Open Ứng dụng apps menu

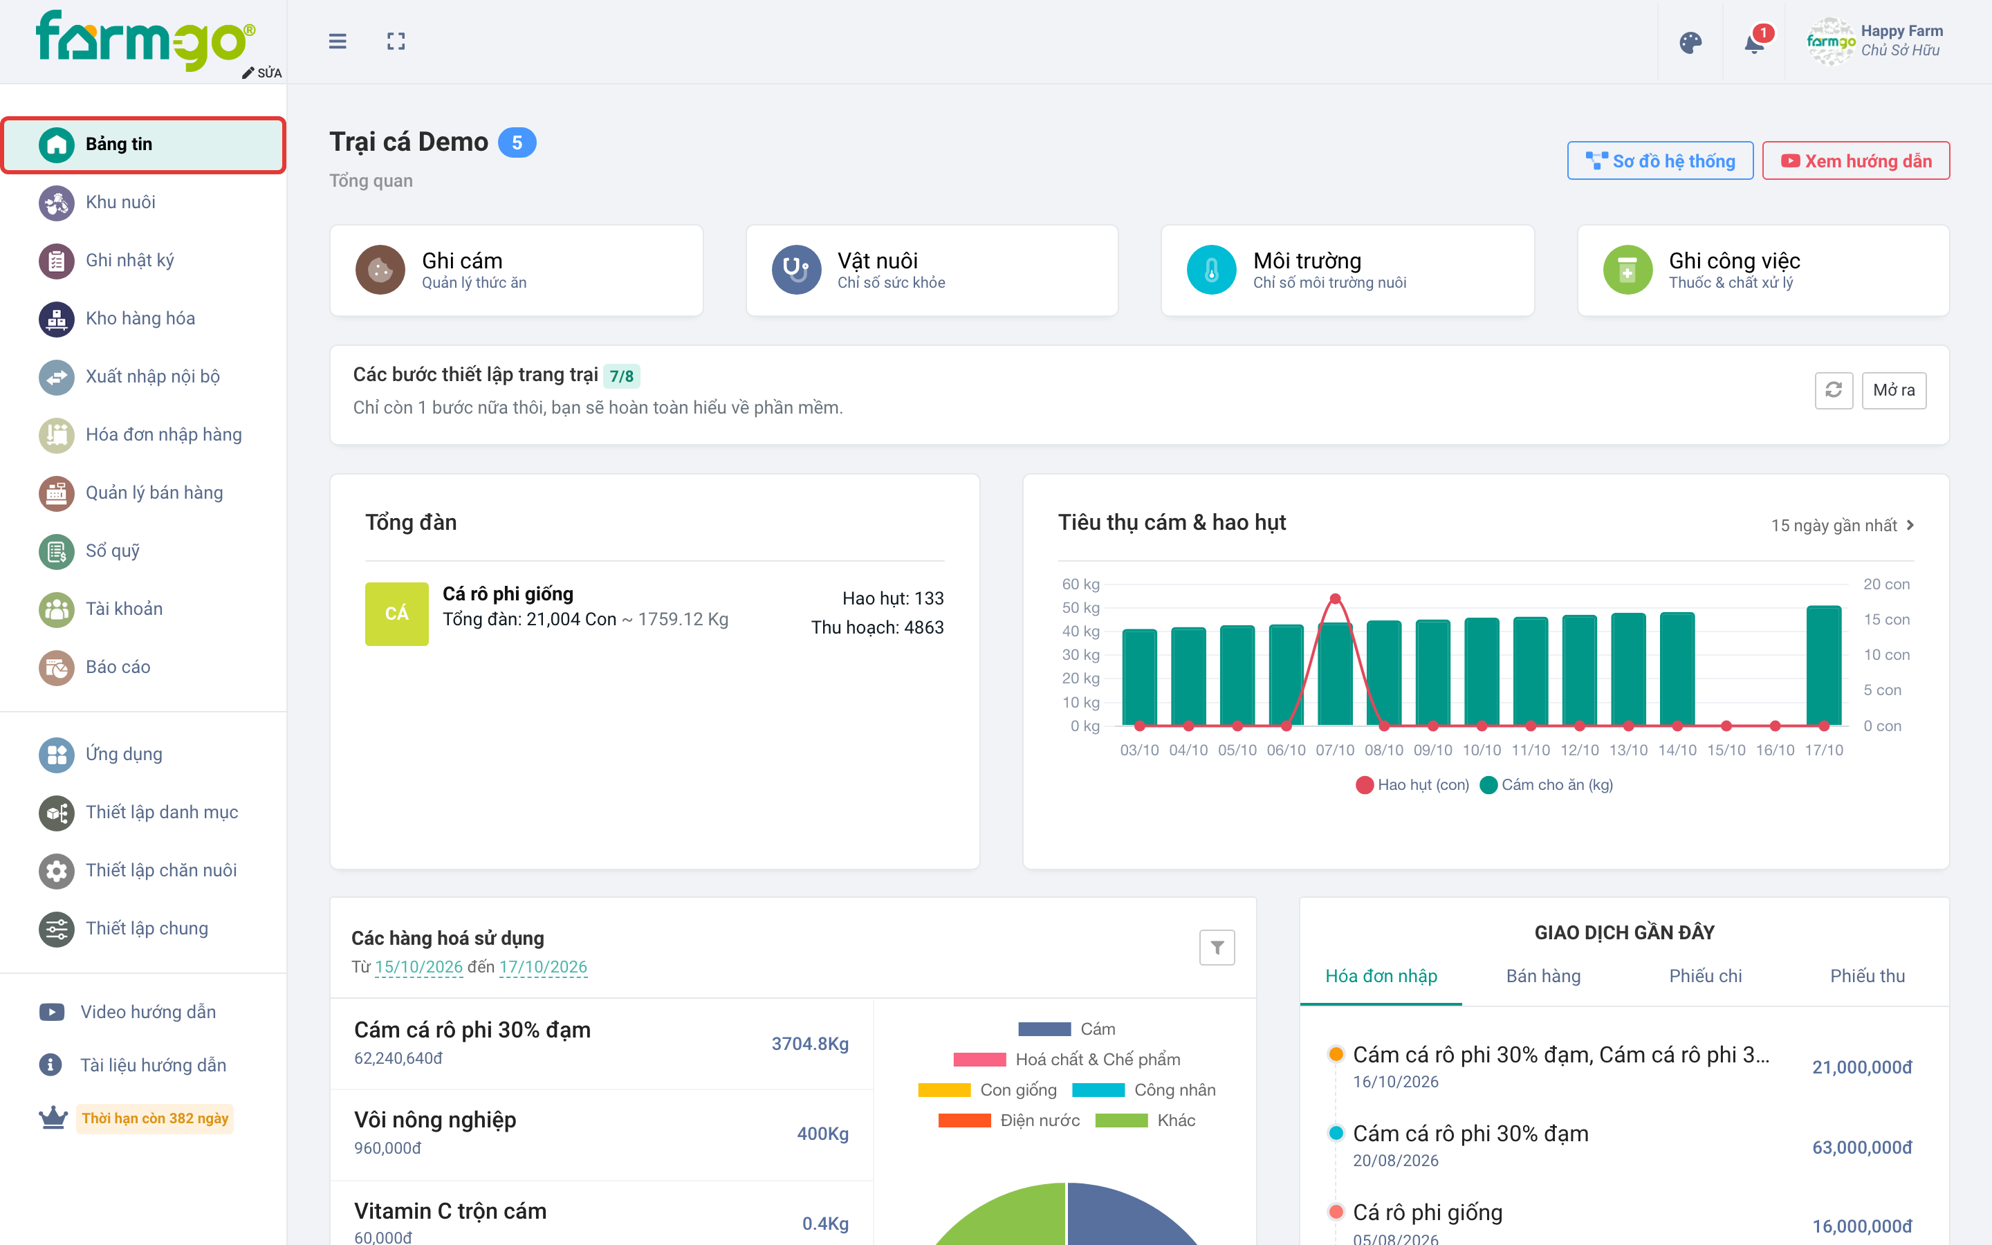[143, 754]
